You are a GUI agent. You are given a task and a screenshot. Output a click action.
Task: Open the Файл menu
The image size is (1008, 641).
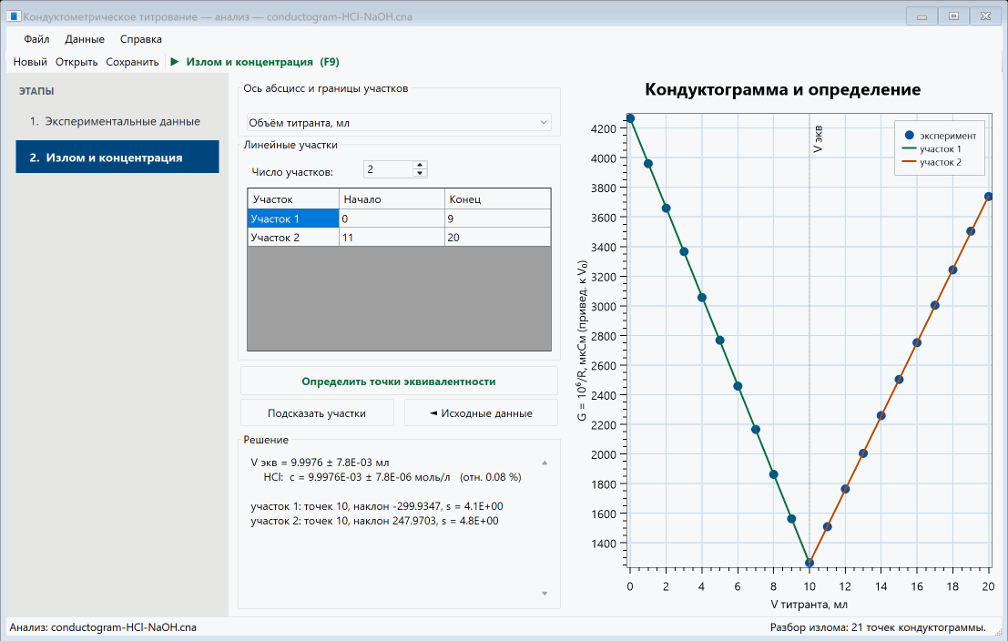coord(36,39)
